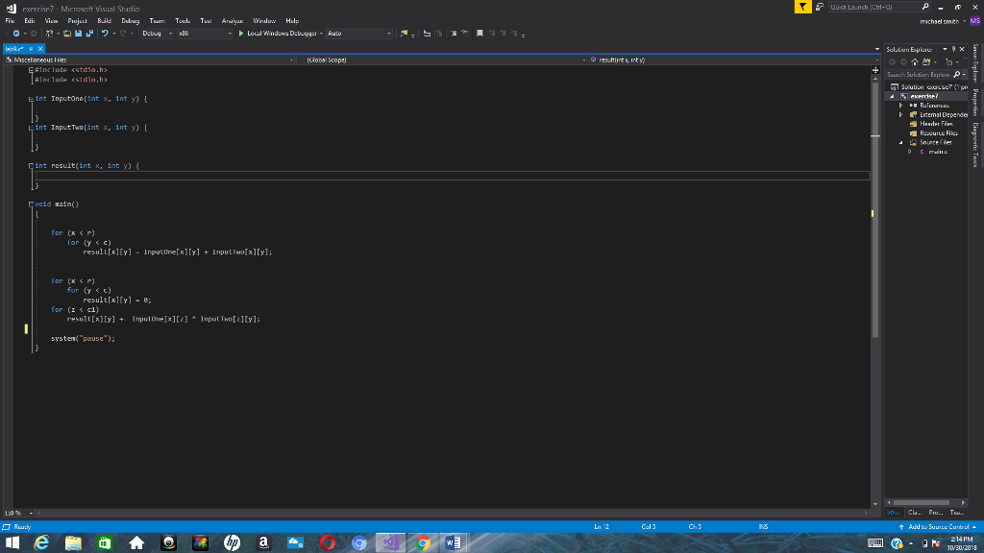Click the Navigate Backward icon in Solution Explorer
The height and width of the screenshot is (553, 984).
point(893,61)
